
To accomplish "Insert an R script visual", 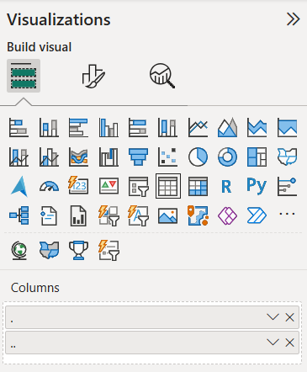I will pyautogui.click(x=226, y=186).
